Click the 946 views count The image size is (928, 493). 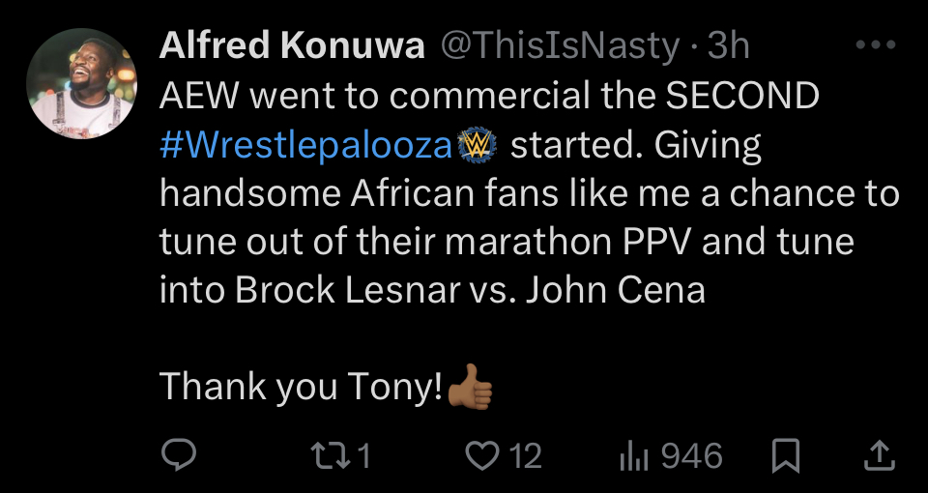[692, 455]
